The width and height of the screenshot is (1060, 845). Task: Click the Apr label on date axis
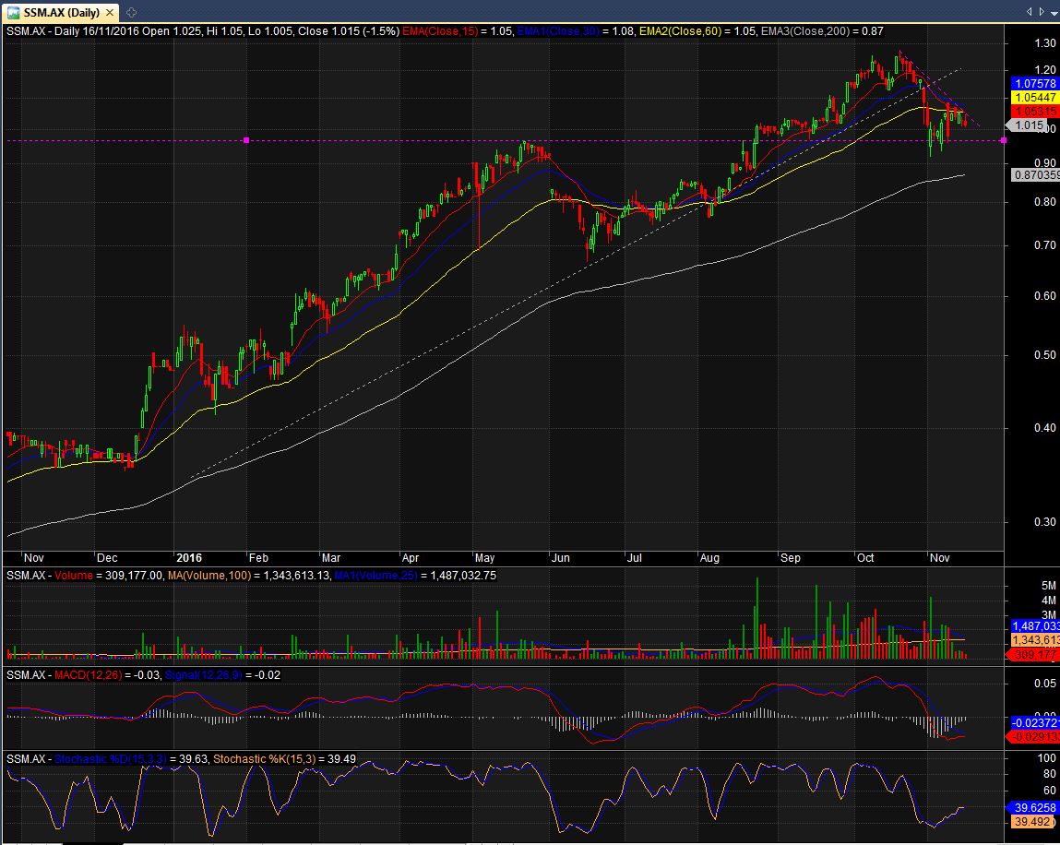click(x=411, y=558)
